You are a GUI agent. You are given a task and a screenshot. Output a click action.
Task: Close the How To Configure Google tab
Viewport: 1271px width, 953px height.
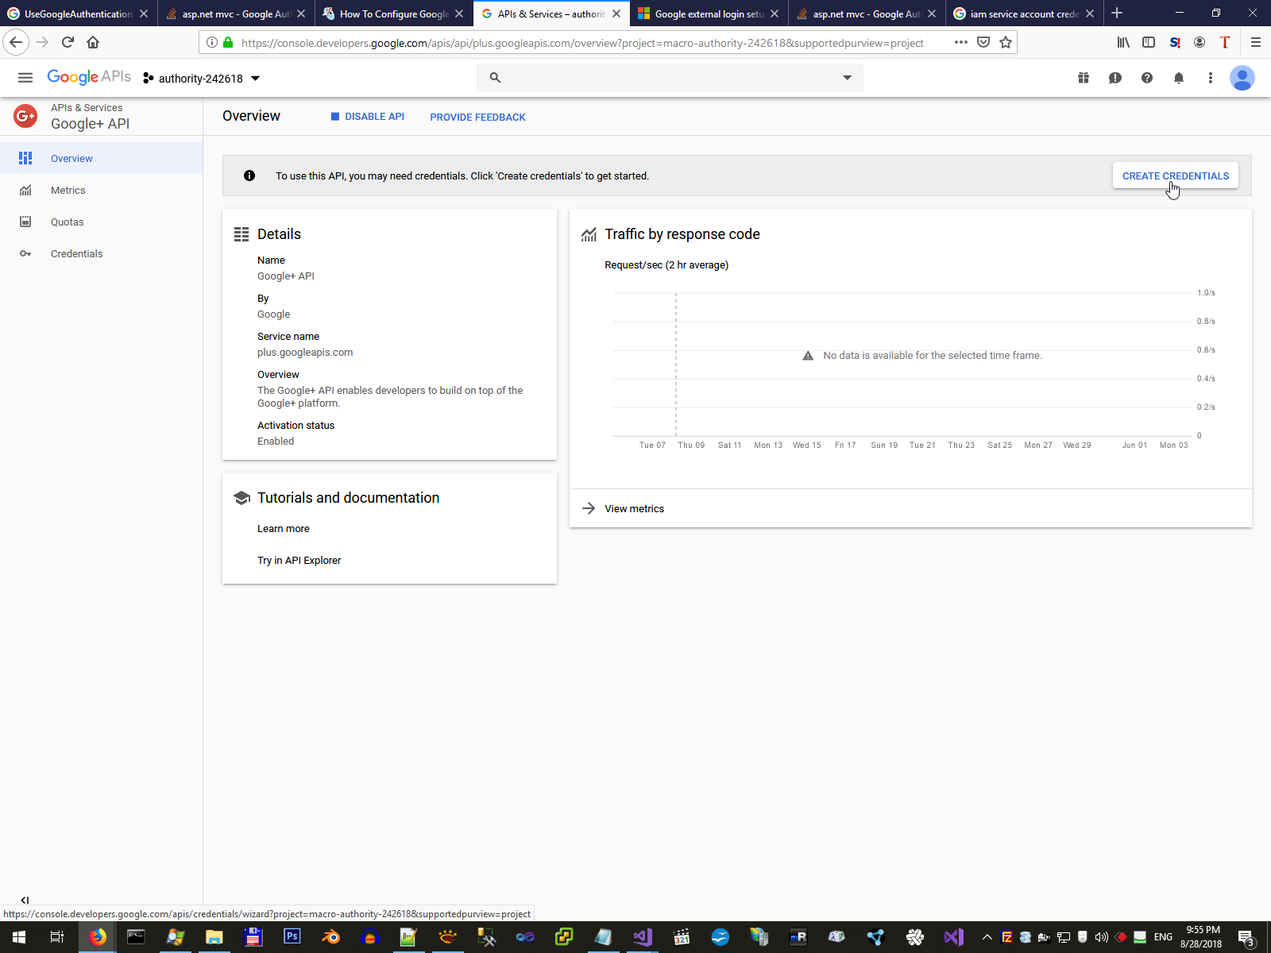tap(459, 14)
